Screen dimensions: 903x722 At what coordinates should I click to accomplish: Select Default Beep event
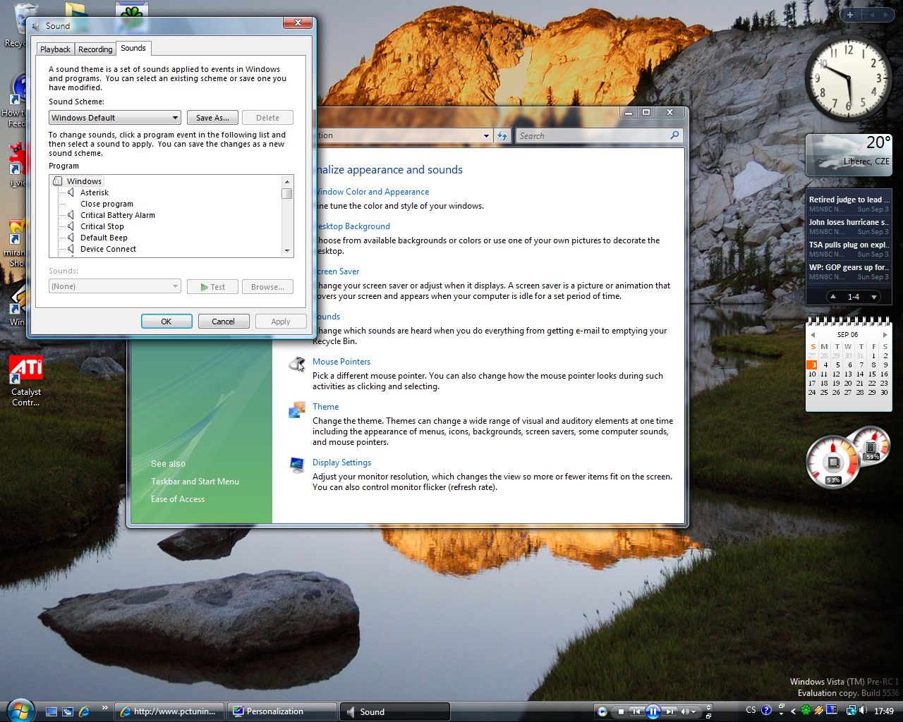click(x=104, y=238)
